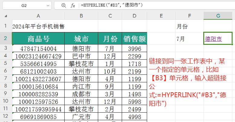Select column G header
This screenshot has height=122, width=235.
tap(218, 16)
